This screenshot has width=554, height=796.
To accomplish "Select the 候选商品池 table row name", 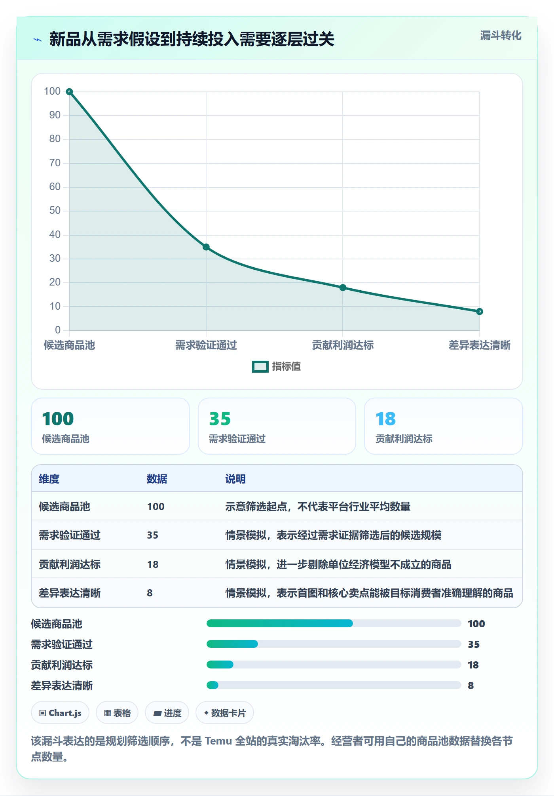I will pos(65,507).
